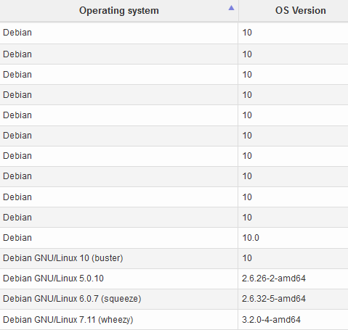
Task: Select the second Debian row in the table
Action: (x=174, y=54)
